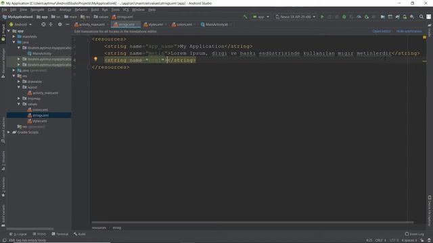Screen dimensions: 433x243
Task: Run the app with green play button
Action: [322, 17]
